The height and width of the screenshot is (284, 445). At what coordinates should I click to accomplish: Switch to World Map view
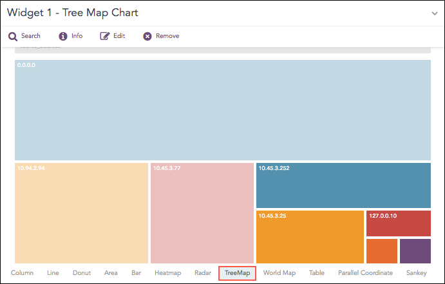click(279, 273)
